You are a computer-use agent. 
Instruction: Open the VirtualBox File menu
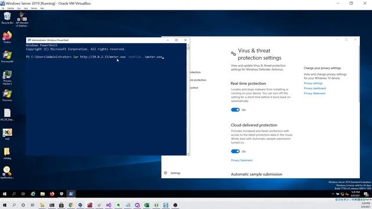[x=3, y=8]
